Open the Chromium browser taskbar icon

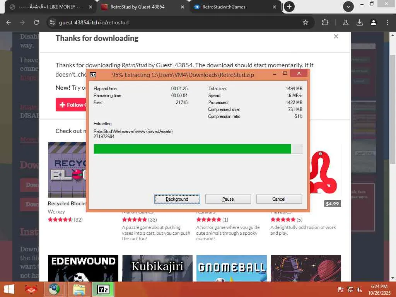point(54,289)
